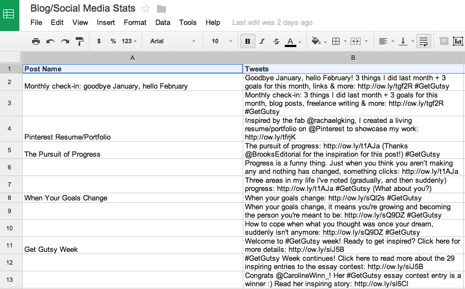The height and width of the screenshot is (289, 465).
Task: Click the vertical align icon
Action: coord(403,42)
